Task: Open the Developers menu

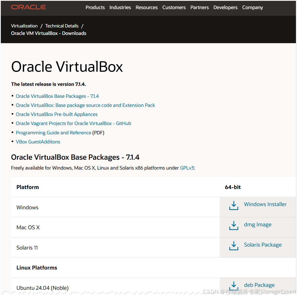Action: point(225,7)
